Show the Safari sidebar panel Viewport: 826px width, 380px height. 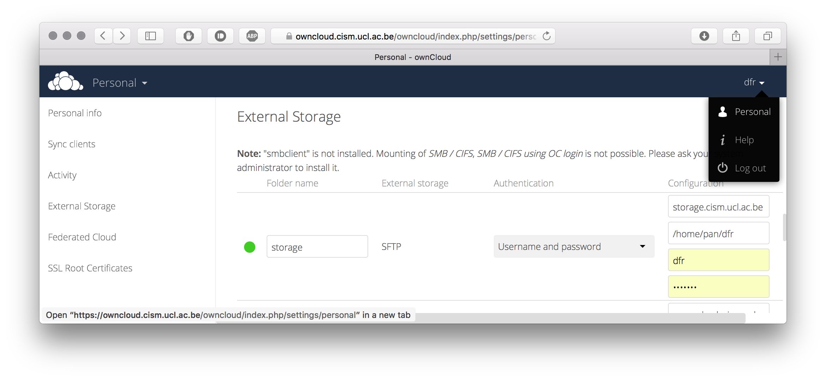[x=151, y=36]
